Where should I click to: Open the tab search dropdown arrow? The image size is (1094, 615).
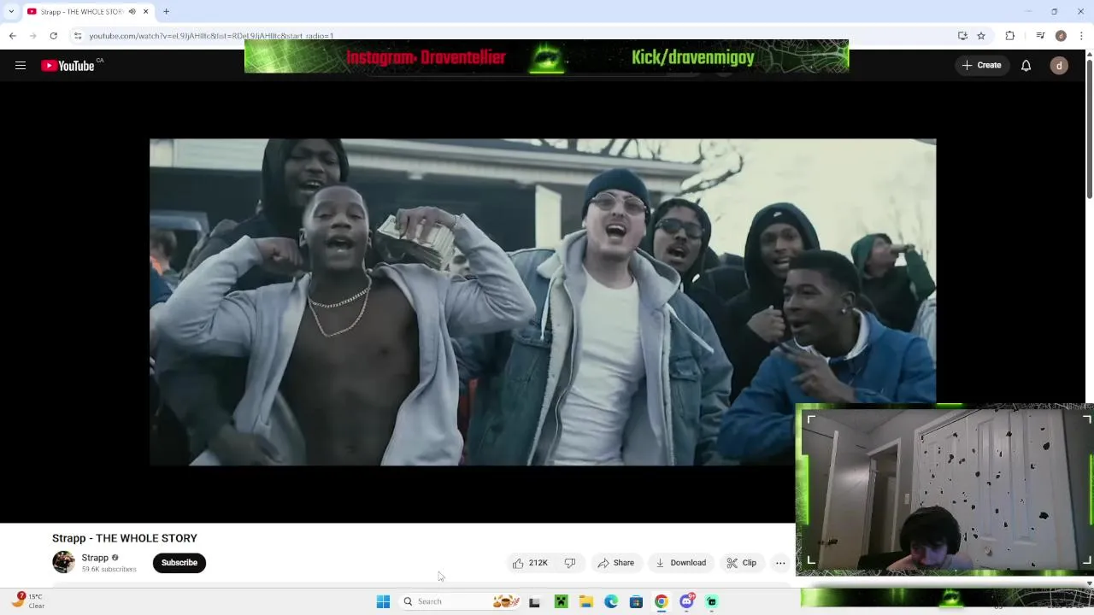point(11,11)
